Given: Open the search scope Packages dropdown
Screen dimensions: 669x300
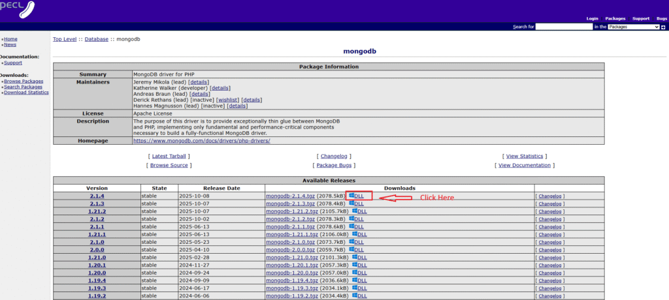Looking at the screenshot, I should coord(633,27).
